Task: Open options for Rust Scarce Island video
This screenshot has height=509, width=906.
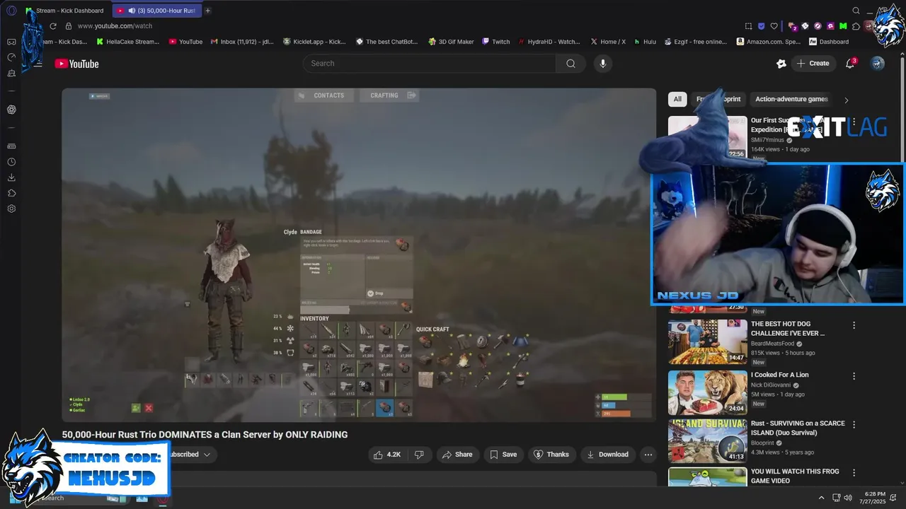Action: tap(854, 425)
